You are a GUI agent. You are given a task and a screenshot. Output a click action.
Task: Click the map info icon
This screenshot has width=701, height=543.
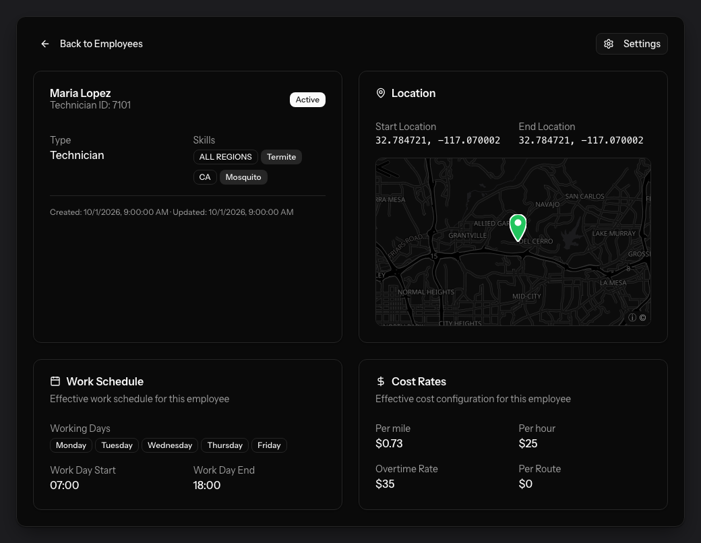pyautogui.click(x=632, y=317)
